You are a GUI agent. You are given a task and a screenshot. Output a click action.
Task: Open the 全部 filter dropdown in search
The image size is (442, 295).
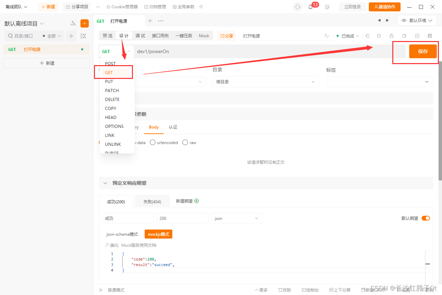pos(51,36)
